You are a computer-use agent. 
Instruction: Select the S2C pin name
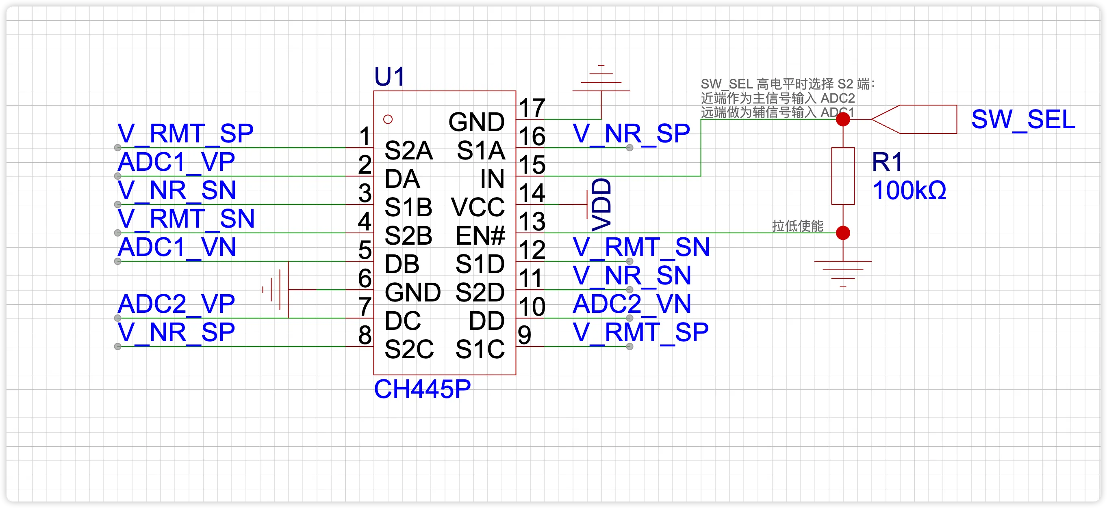click(409, 349)
